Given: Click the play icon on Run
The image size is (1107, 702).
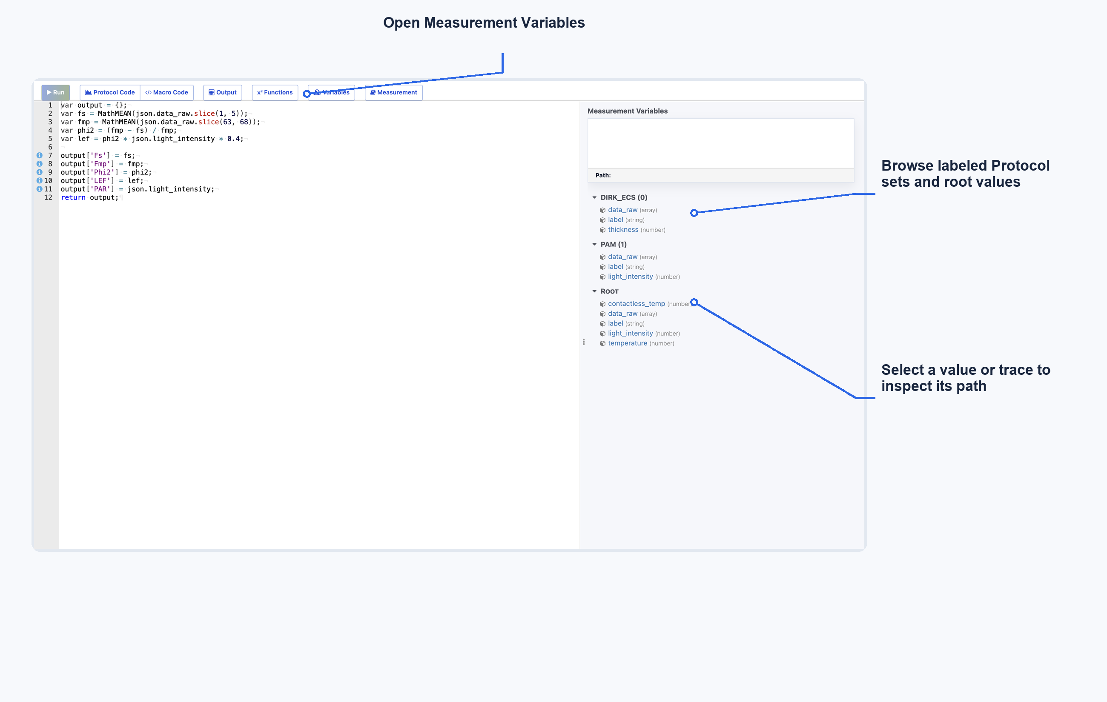Looking at the screenshot, I should click(49, 92).
